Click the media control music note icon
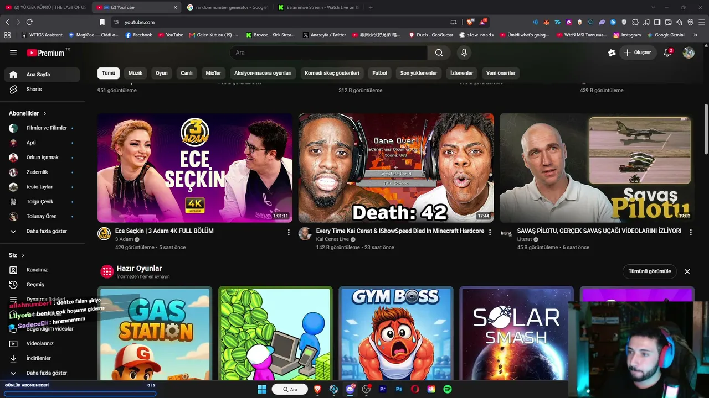Screen dimensions: 709x398 646,22
